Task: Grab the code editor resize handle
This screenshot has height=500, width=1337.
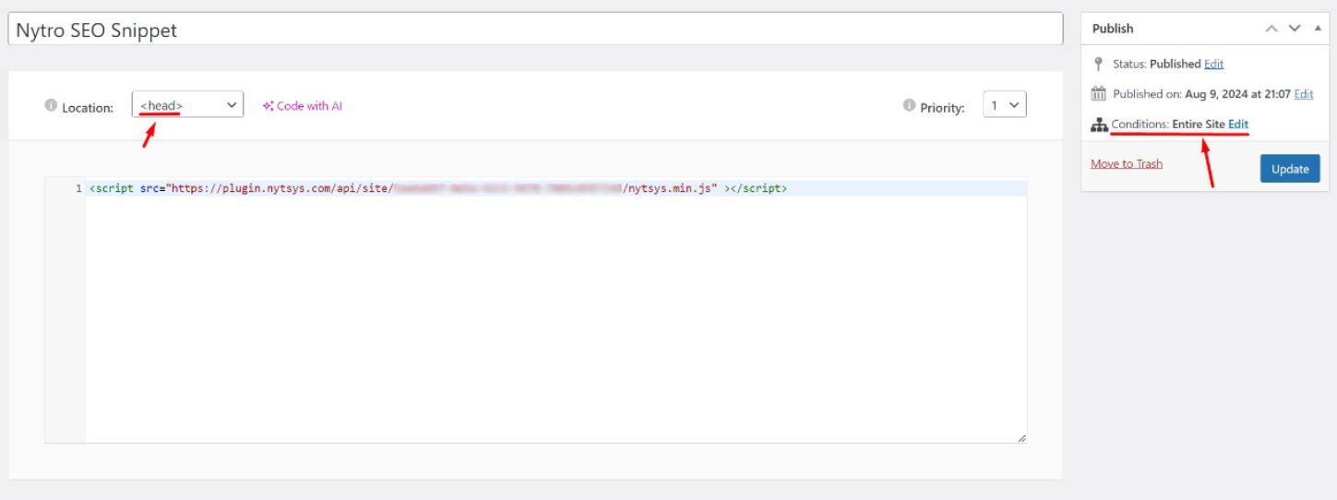Action: click(1021, 438)
